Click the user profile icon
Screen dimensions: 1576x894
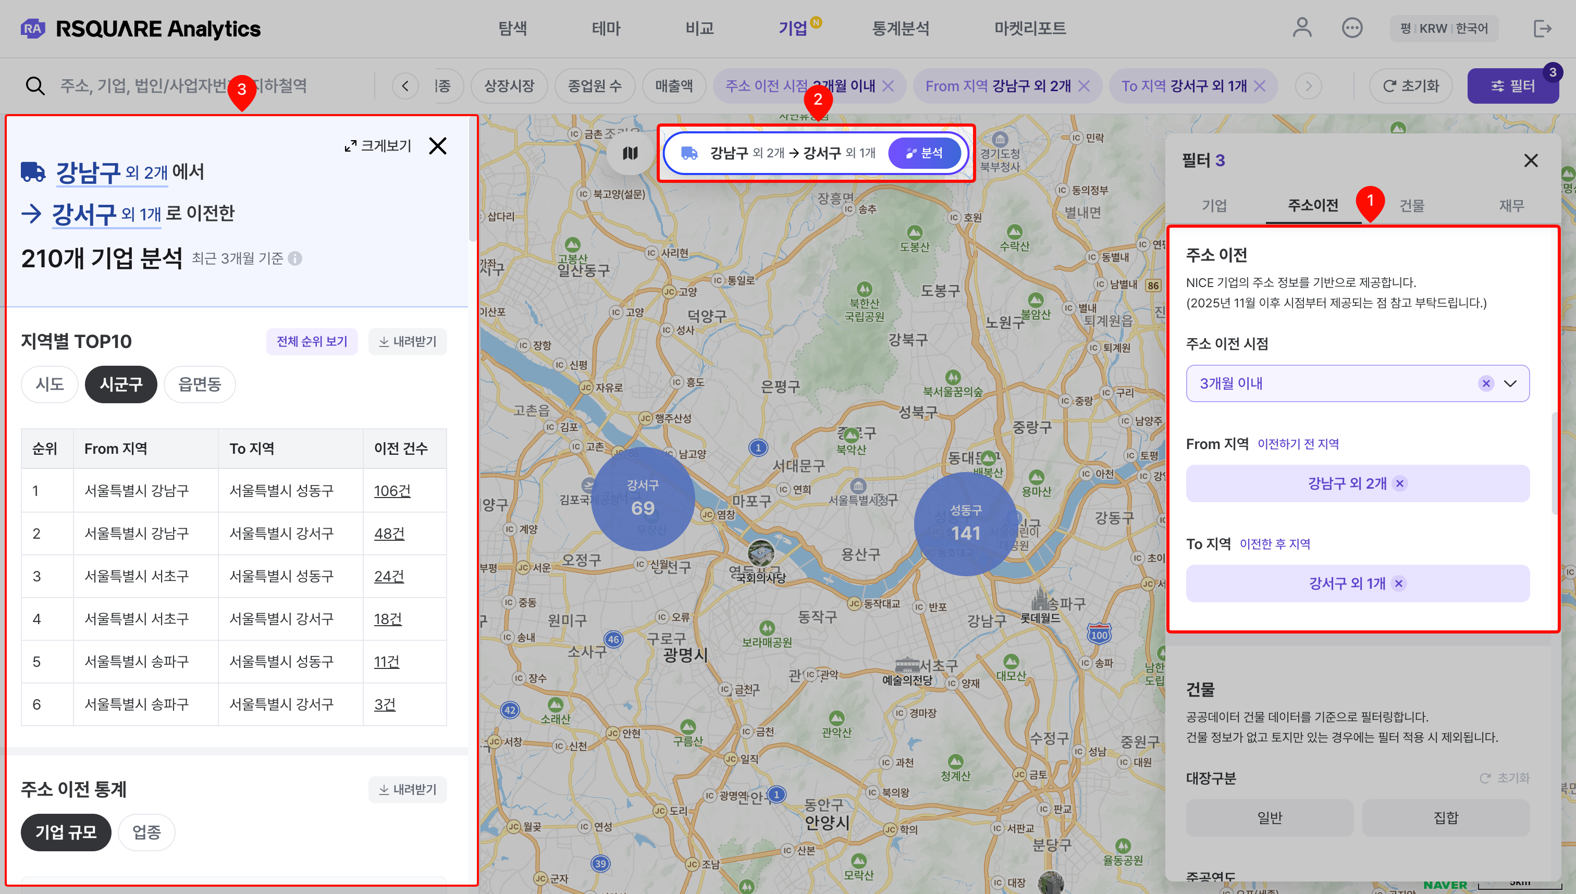tap(1301, 28)
